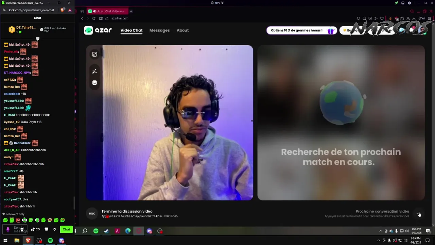Click the AI button in browser toolbar

[x=422, y=18]
